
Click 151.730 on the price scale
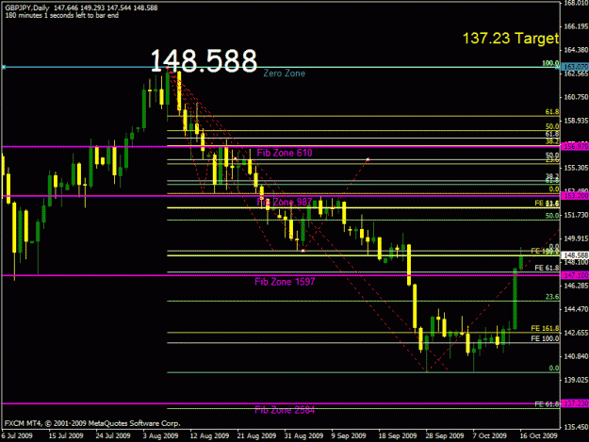coord(576,215)
